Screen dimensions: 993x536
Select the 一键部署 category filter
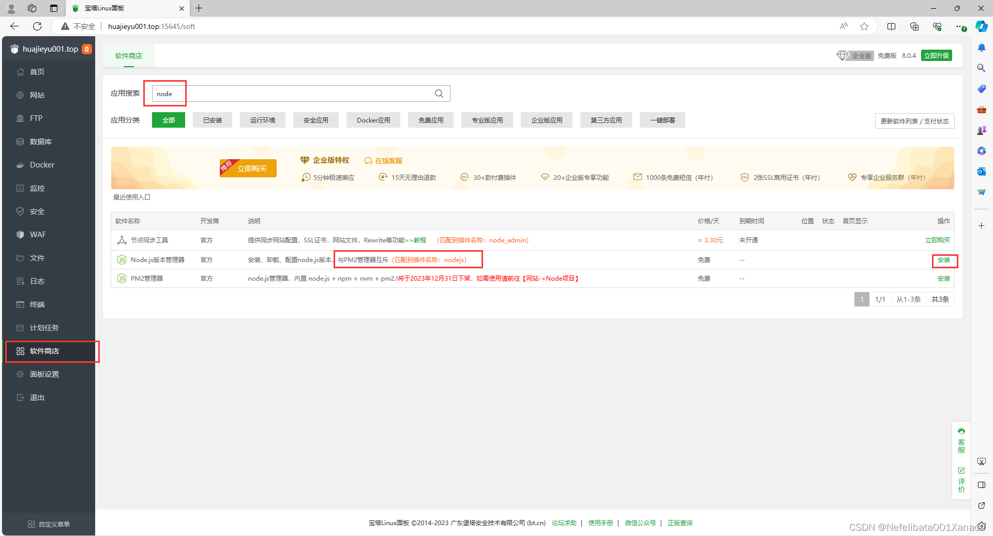663,120
